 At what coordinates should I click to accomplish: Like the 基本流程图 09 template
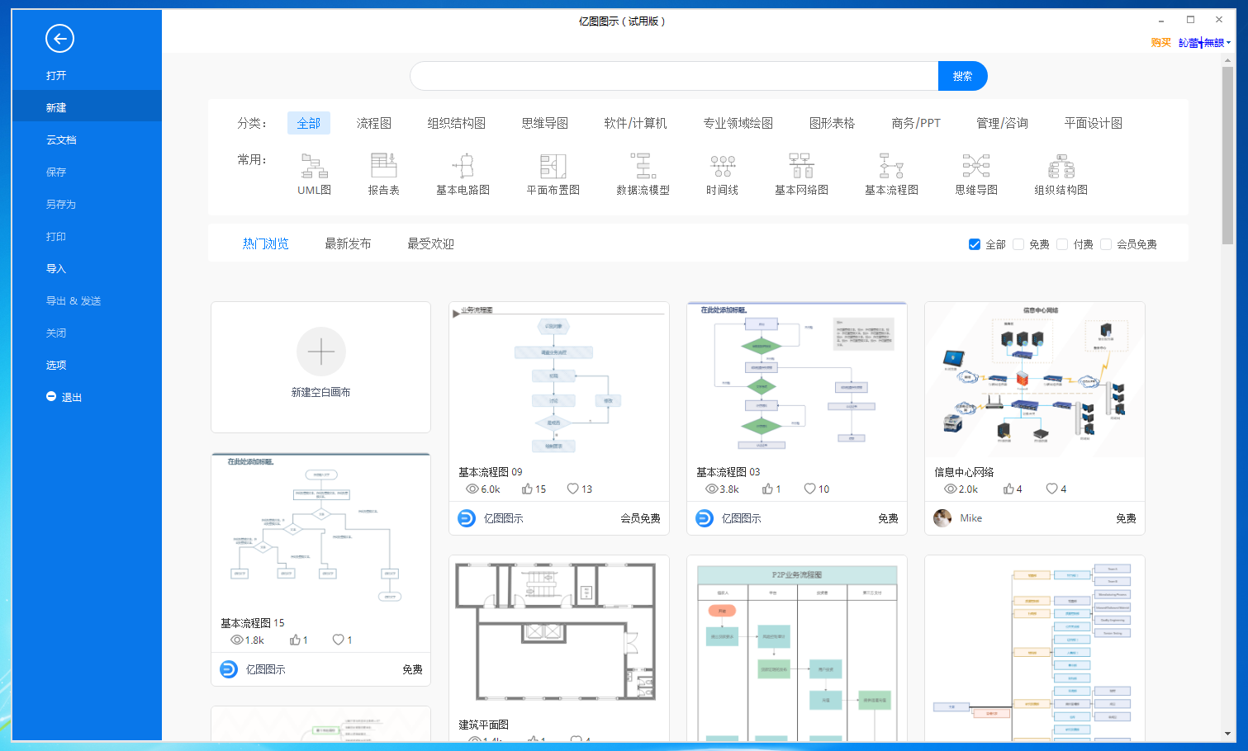pos(527,489)
